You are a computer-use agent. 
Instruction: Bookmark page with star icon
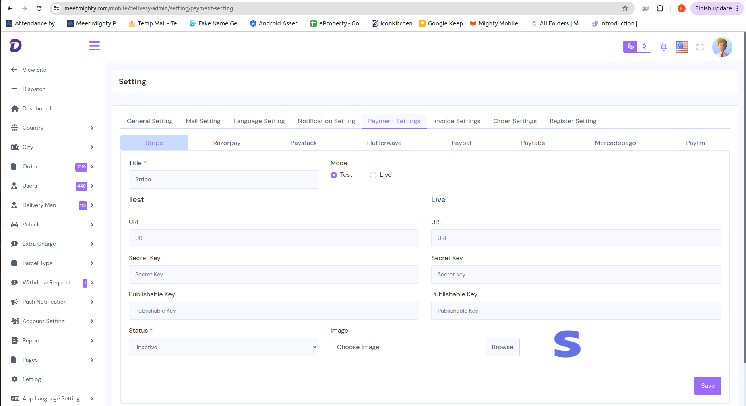pos(625,8)
